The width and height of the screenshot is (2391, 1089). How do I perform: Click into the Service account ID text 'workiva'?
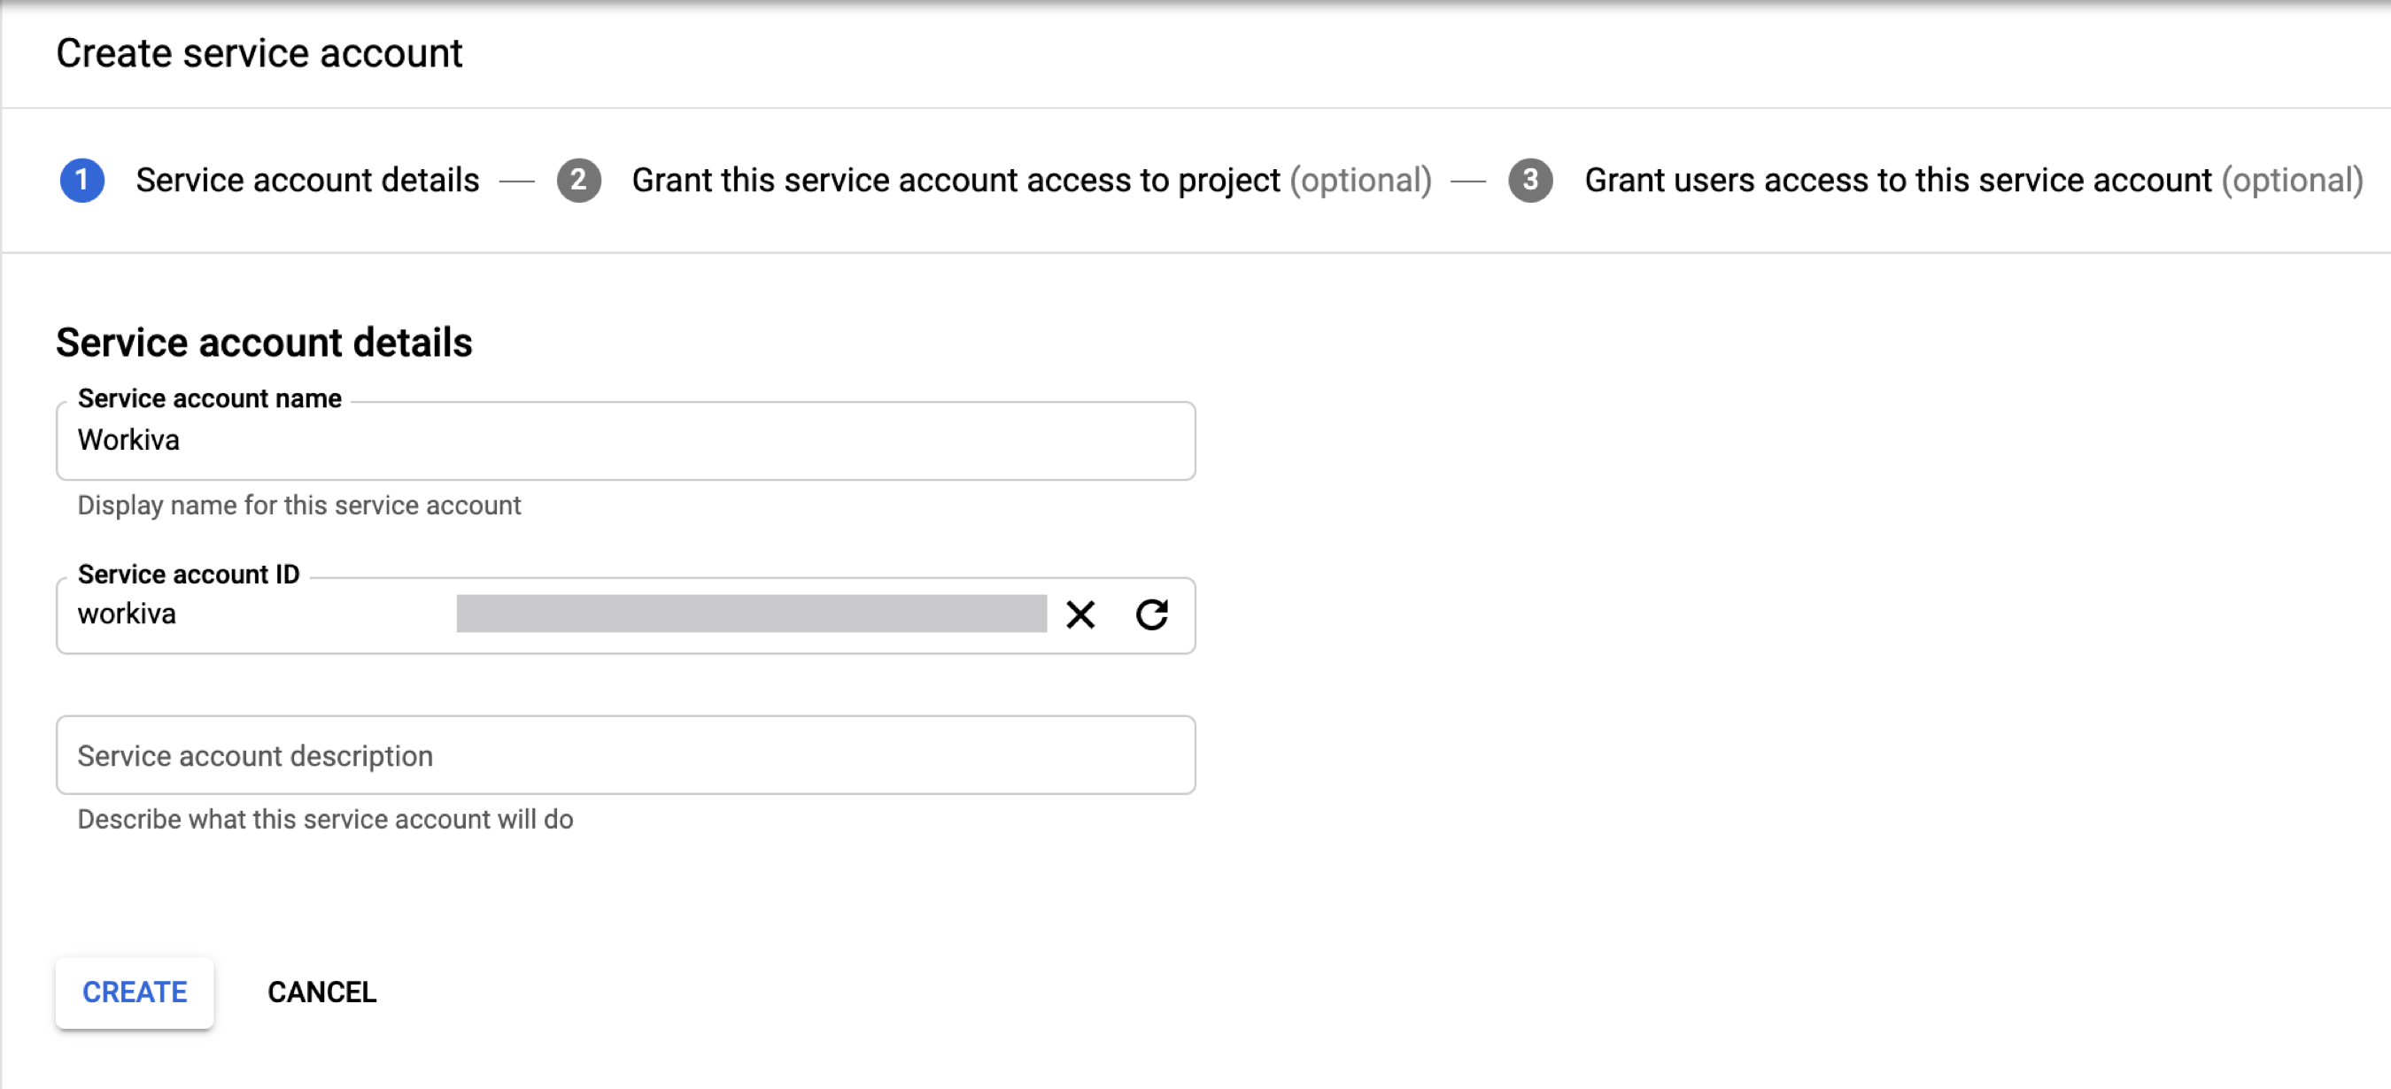128,614
